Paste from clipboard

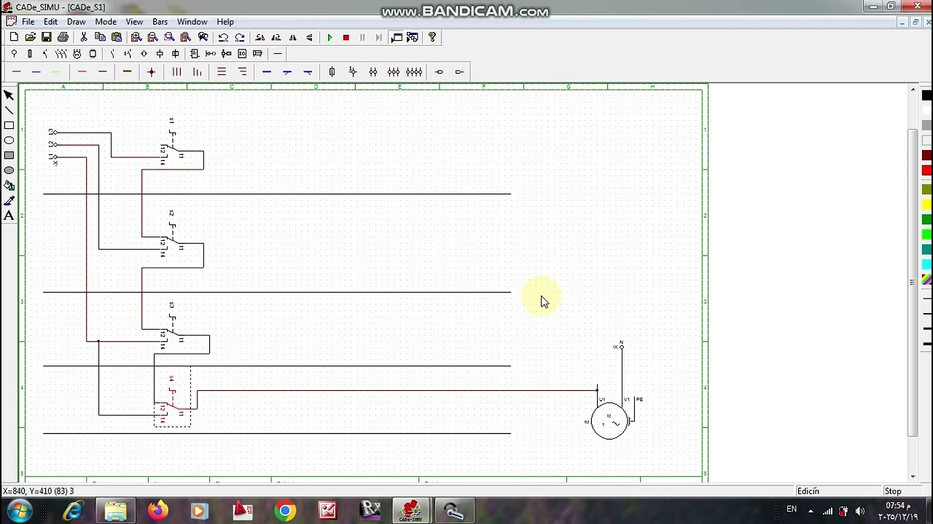click(116, 37)
